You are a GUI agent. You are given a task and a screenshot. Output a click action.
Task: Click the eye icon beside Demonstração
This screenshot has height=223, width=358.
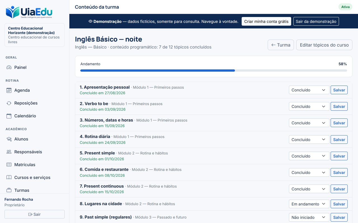(90, 21)
